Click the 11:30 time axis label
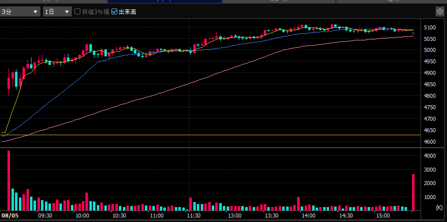The image size is (447, 222). tap(194, 216)
